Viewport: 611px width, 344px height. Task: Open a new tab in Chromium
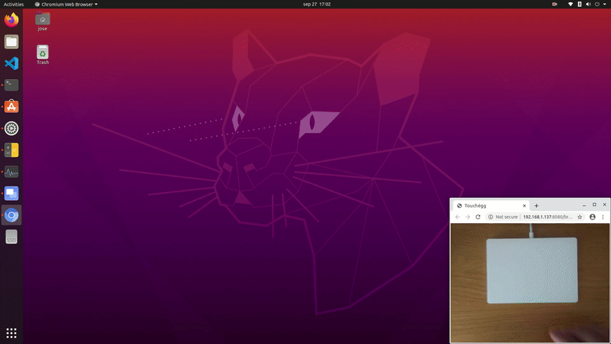[536, 206]
